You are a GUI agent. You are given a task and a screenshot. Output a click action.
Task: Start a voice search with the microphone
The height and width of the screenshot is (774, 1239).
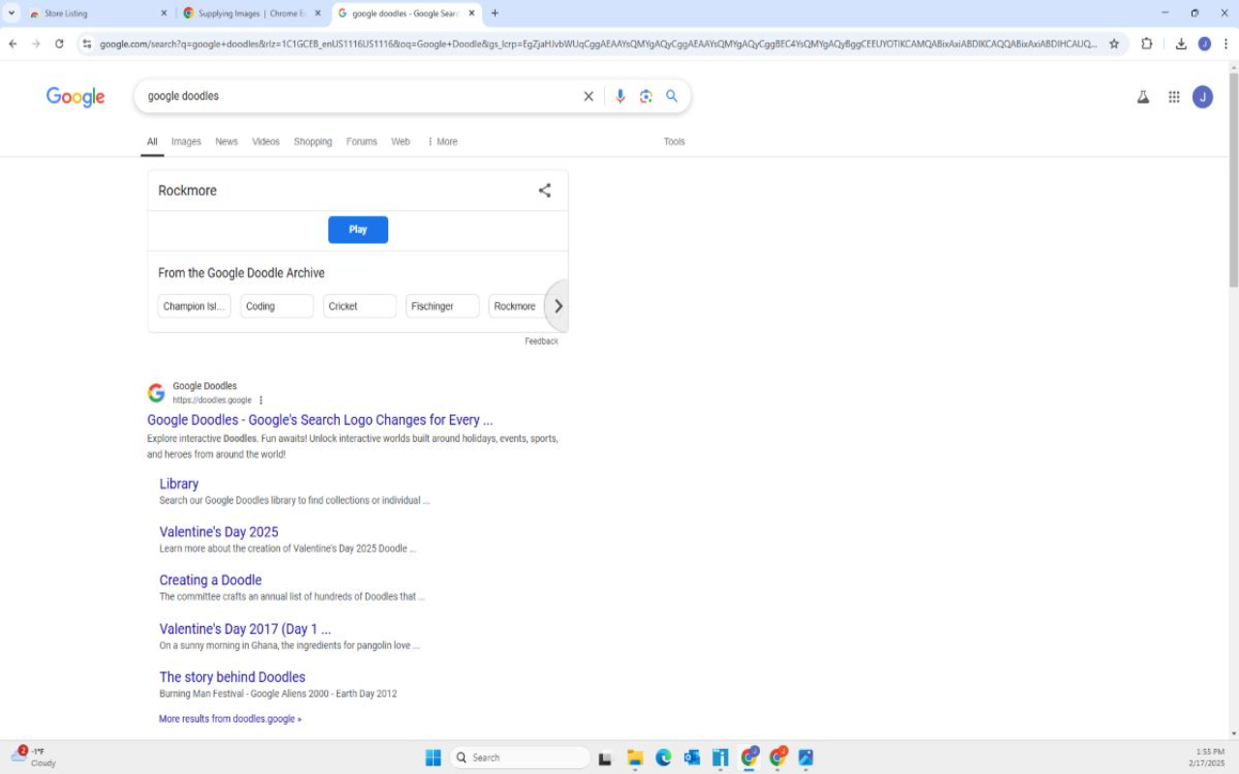[619, 96]
